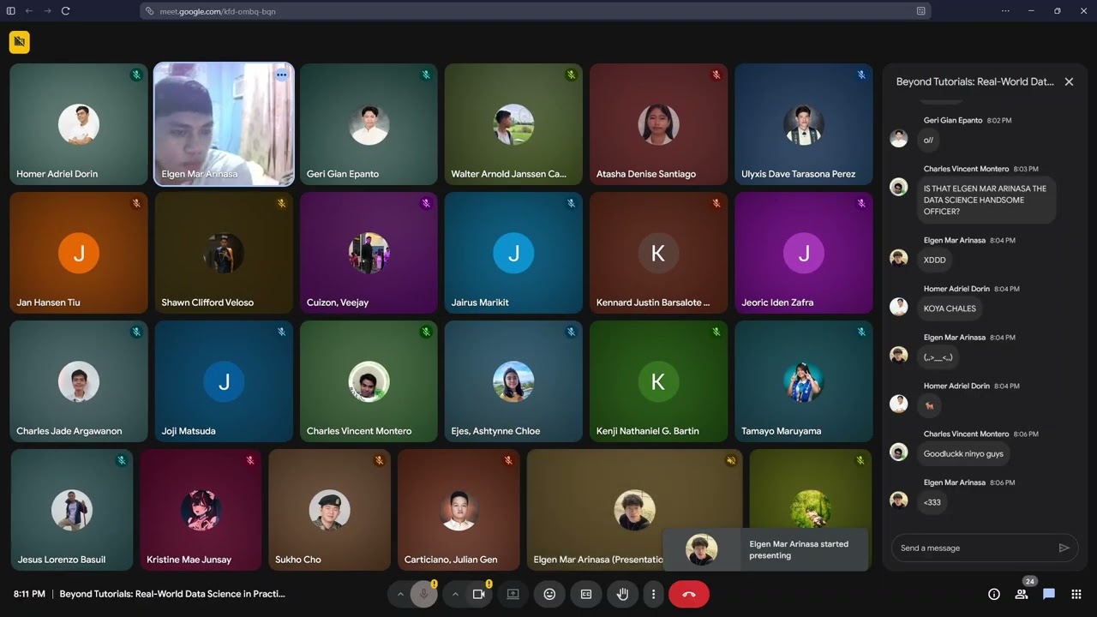The image size is (1097, 617).
Task: Toggle the browser sidebar panel icon
Action: tap(11, 11)
